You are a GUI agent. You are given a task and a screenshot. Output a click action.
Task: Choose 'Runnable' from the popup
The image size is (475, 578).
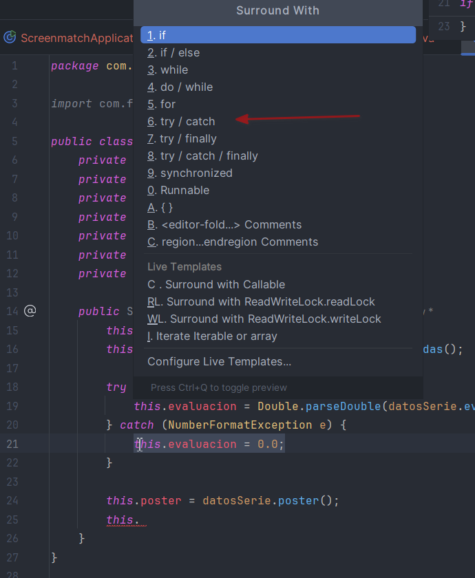point(278,190)
